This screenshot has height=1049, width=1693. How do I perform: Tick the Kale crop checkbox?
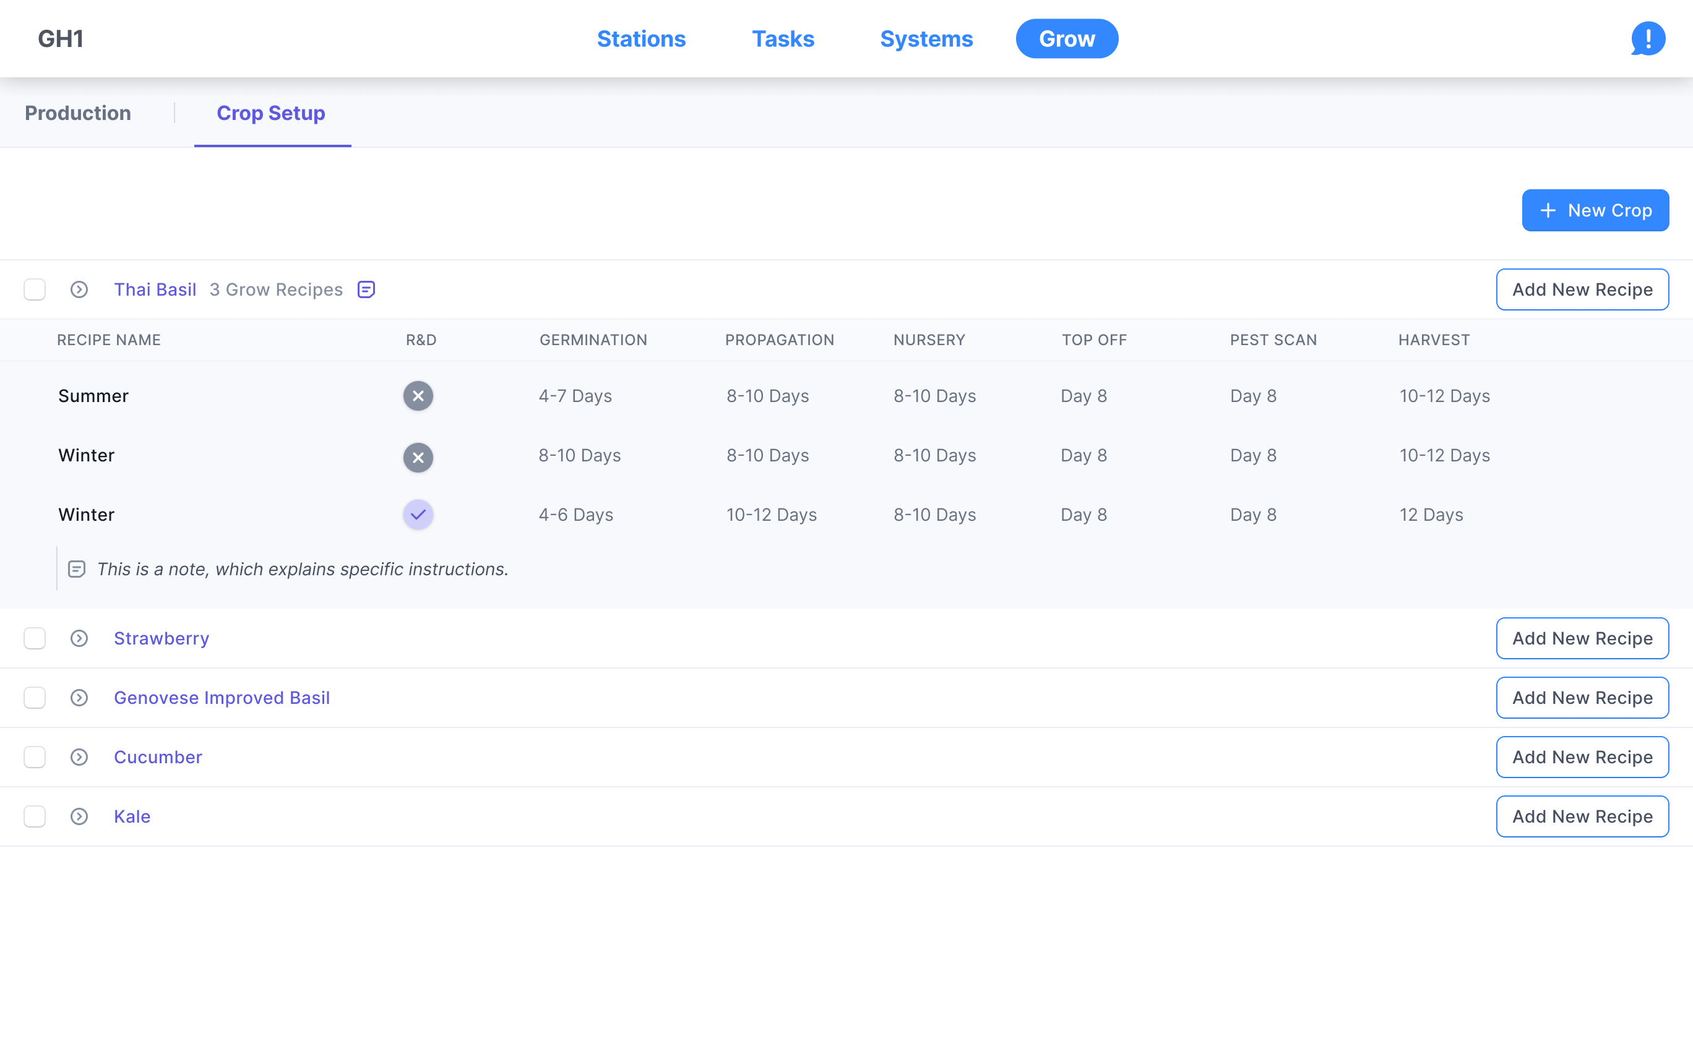tap(35, 816)
